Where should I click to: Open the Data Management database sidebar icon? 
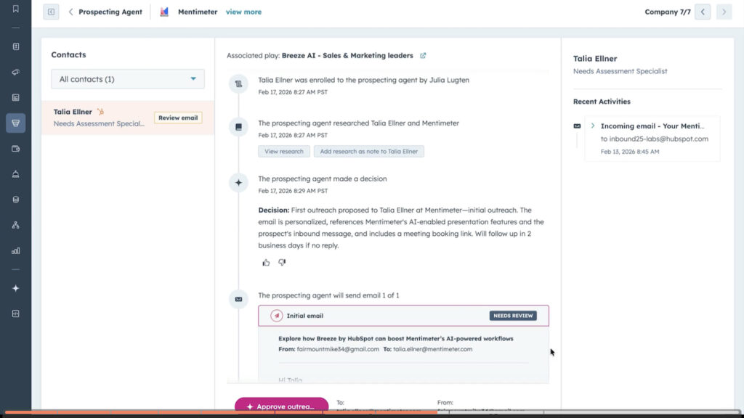tap(16, 200)
